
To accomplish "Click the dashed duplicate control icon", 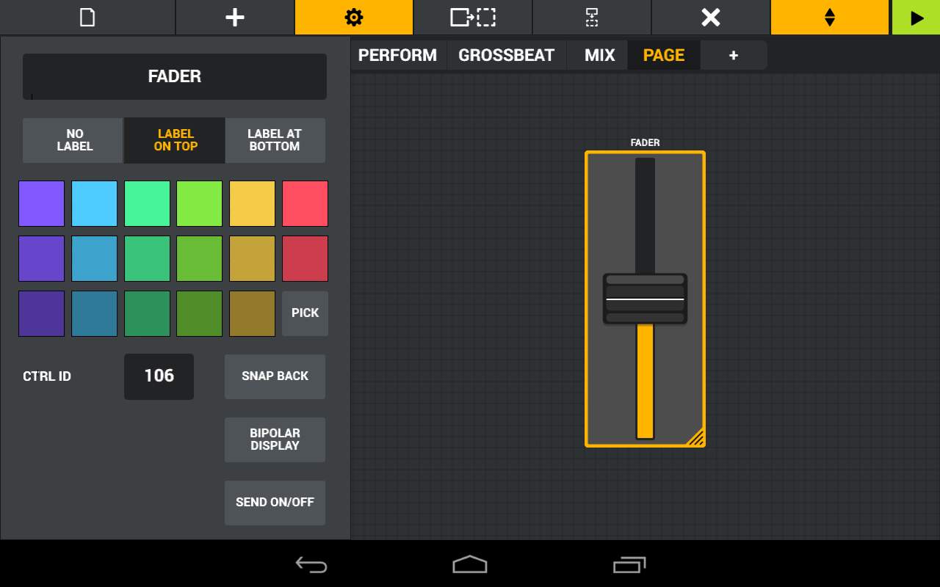I will coord(592,18).
